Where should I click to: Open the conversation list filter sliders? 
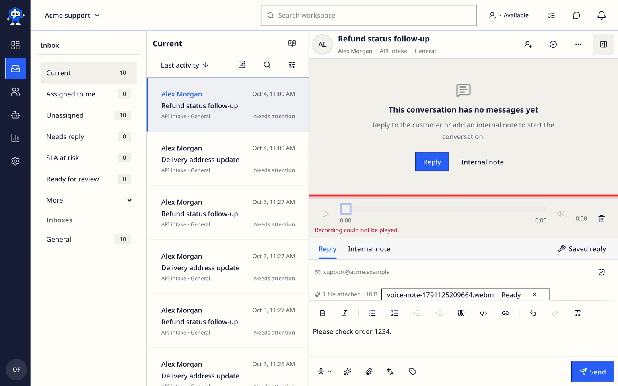tap(292, 65)
